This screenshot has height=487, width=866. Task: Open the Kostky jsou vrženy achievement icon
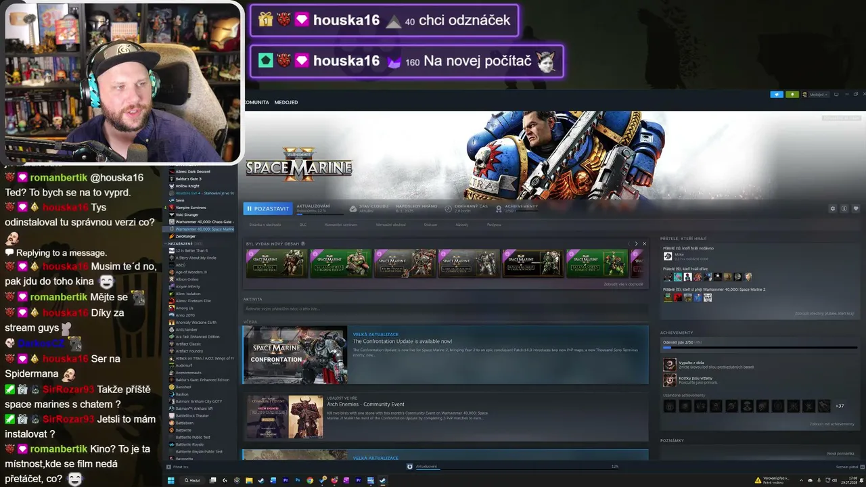pos(669,380)
